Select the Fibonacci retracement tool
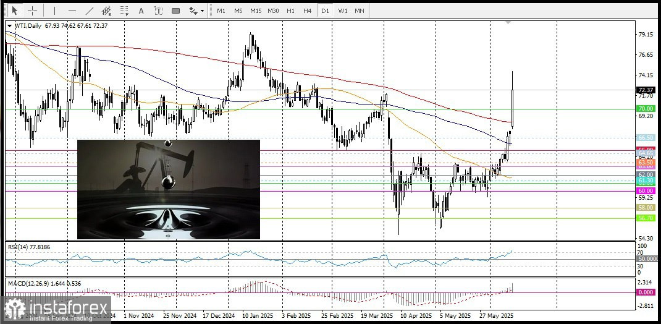 coord(124,11)
